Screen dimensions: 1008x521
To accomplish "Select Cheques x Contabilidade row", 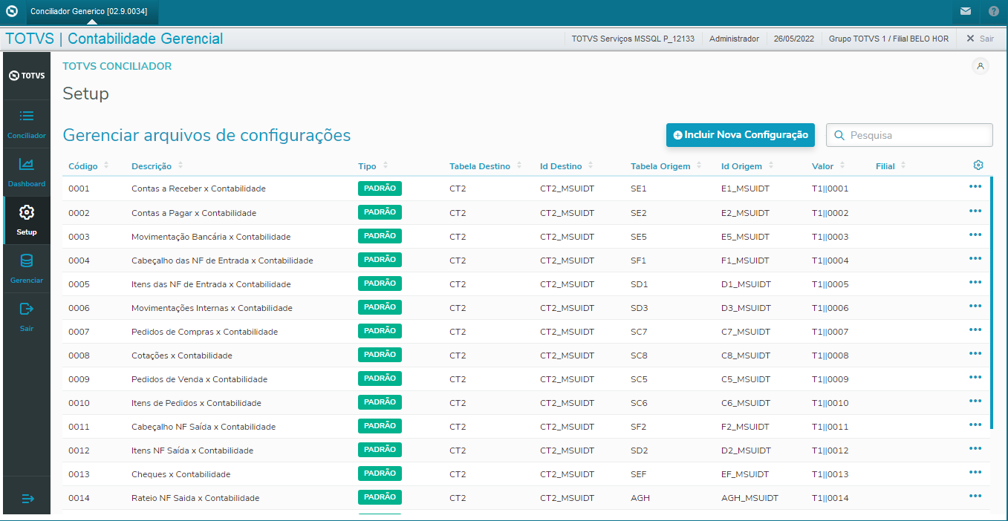I will (526, 474).
